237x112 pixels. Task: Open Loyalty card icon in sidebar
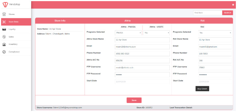(4, 29)
